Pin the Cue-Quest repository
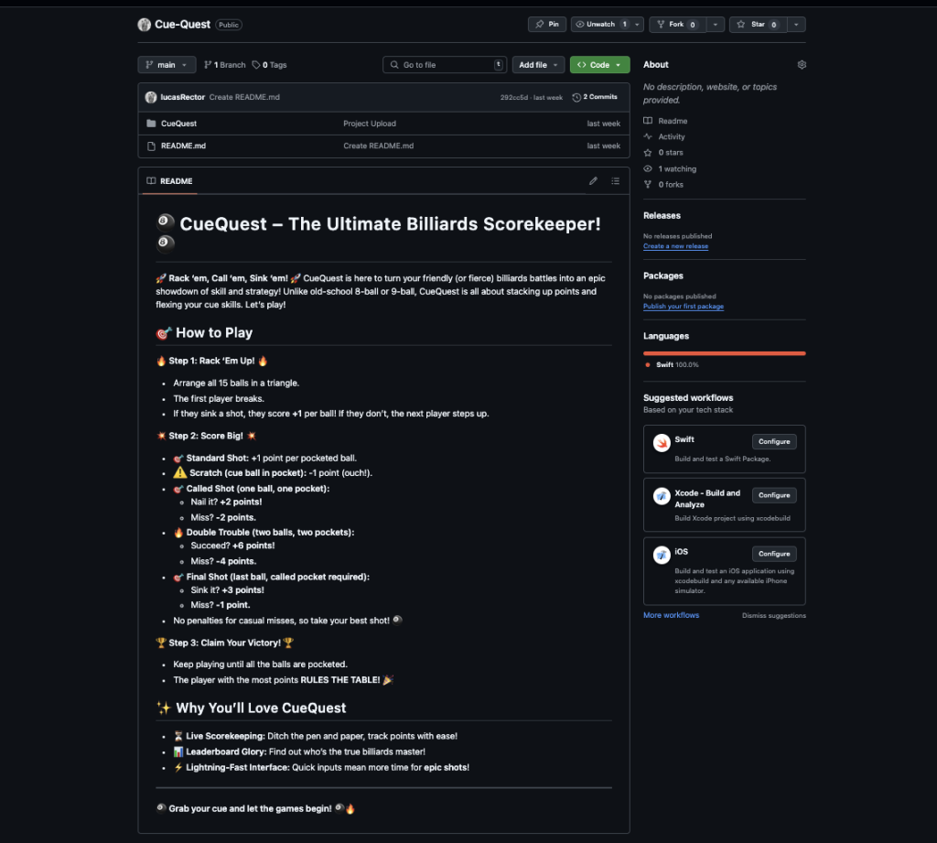937x843 pixels. [547, 25]
